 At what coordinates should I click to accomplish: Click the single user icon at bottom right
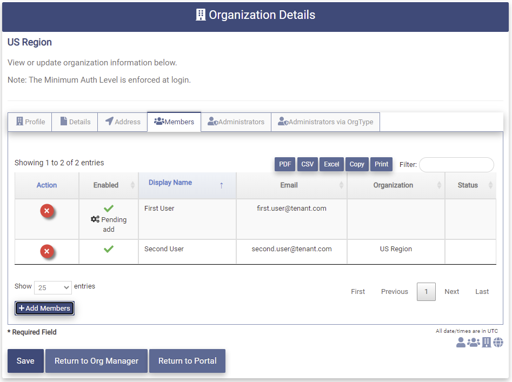point(461,342)
